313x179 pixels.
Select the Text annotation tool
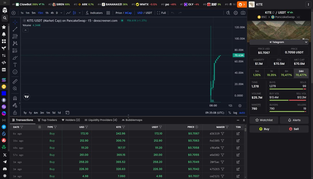pyautogui.click(x=15, y=64)
